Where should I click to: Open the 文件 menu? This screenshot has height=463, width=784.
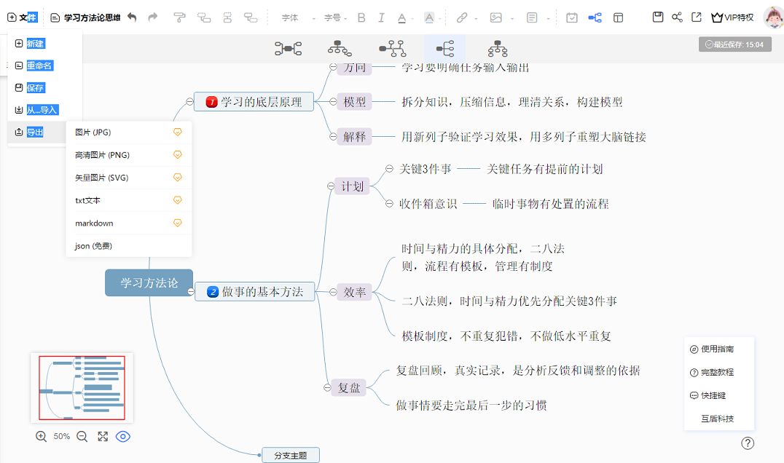pos(29,16)
